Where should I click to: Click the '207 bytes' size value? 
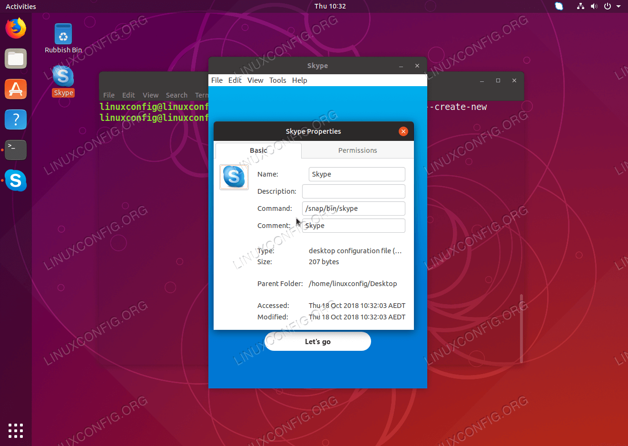coord(324,262)
